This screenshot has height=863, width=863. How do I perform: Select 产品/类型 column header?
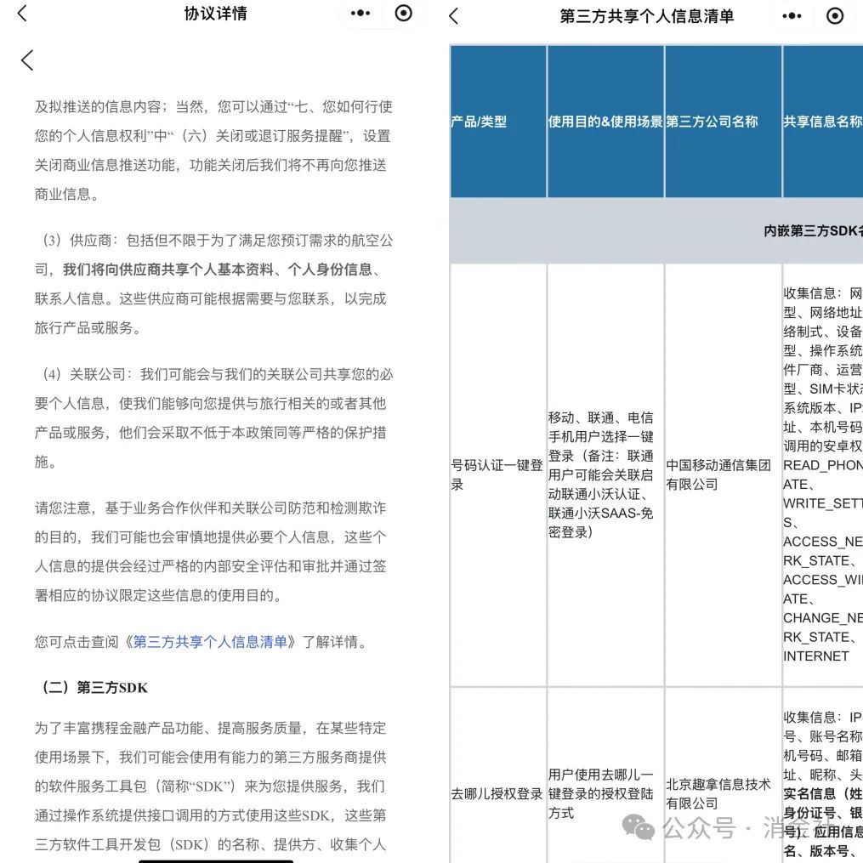[498, 121]
